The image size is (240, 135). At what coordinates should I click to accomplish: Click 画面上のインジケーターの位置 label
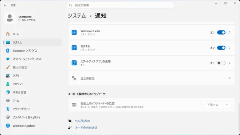pyautogui.click(x=97, y=103)
